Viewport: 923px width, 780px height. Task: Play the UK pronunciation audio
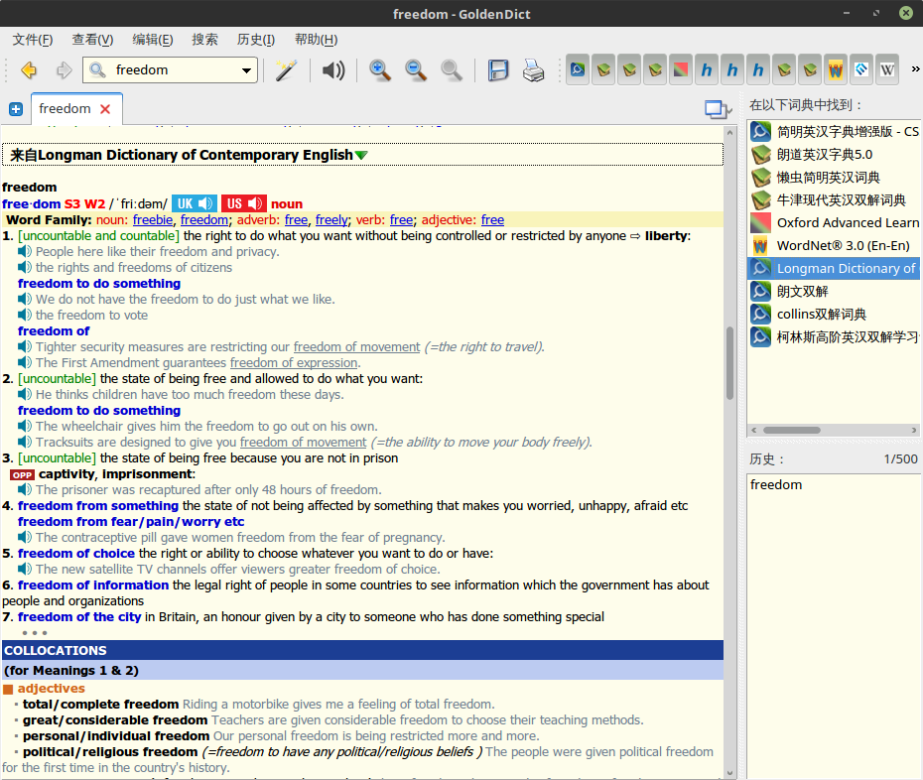pyautogui.click(x=194, y=203)
